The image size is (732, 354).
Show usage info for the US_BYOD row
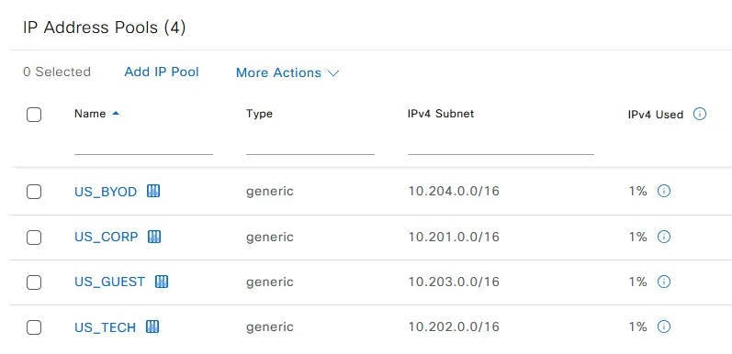click(x=664, y=191)
